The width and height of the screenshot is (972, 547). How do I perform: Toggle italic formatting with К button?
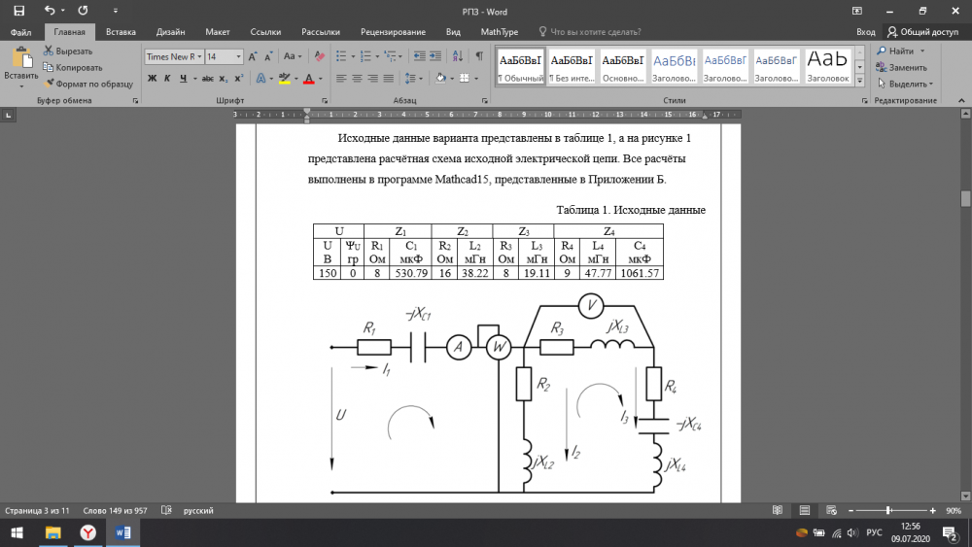(x=165, y=79)
